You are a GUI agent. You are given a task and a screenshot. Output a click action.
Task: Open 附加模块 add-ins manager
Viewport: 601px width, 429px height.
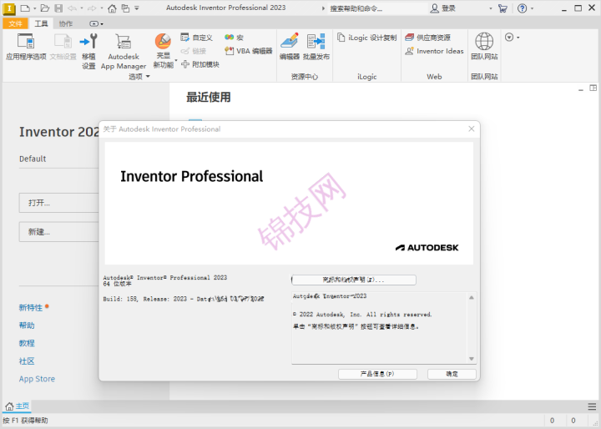[x=200, y=64]
